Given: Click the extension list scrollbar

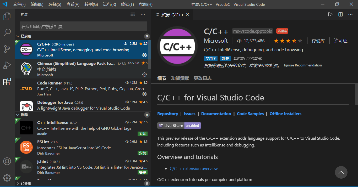Looking at the screenshot, I should (149, 54).
